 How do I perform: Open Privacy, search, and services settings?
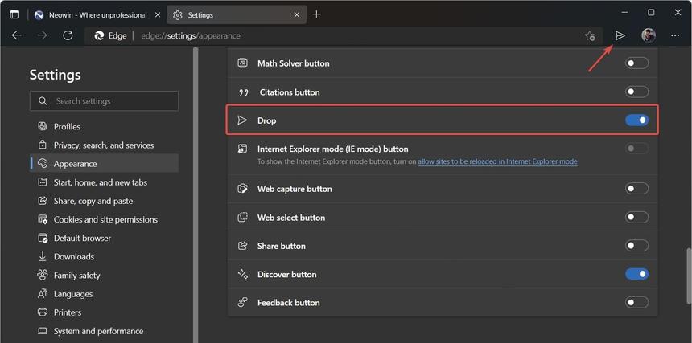coord(103,145)
